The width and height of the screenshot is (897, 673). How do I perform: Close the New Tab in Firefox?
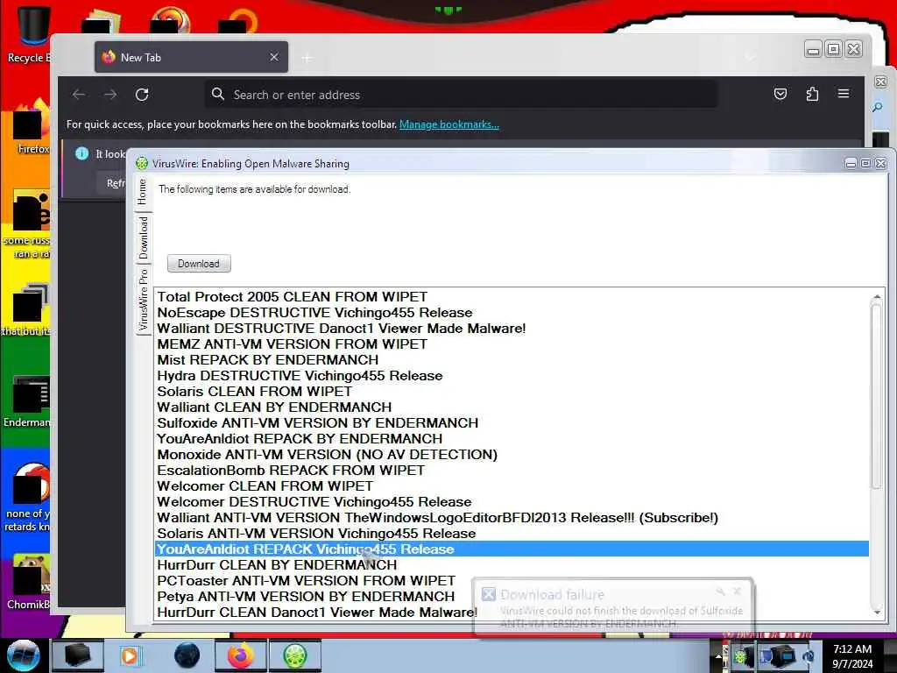coord(274,57)
